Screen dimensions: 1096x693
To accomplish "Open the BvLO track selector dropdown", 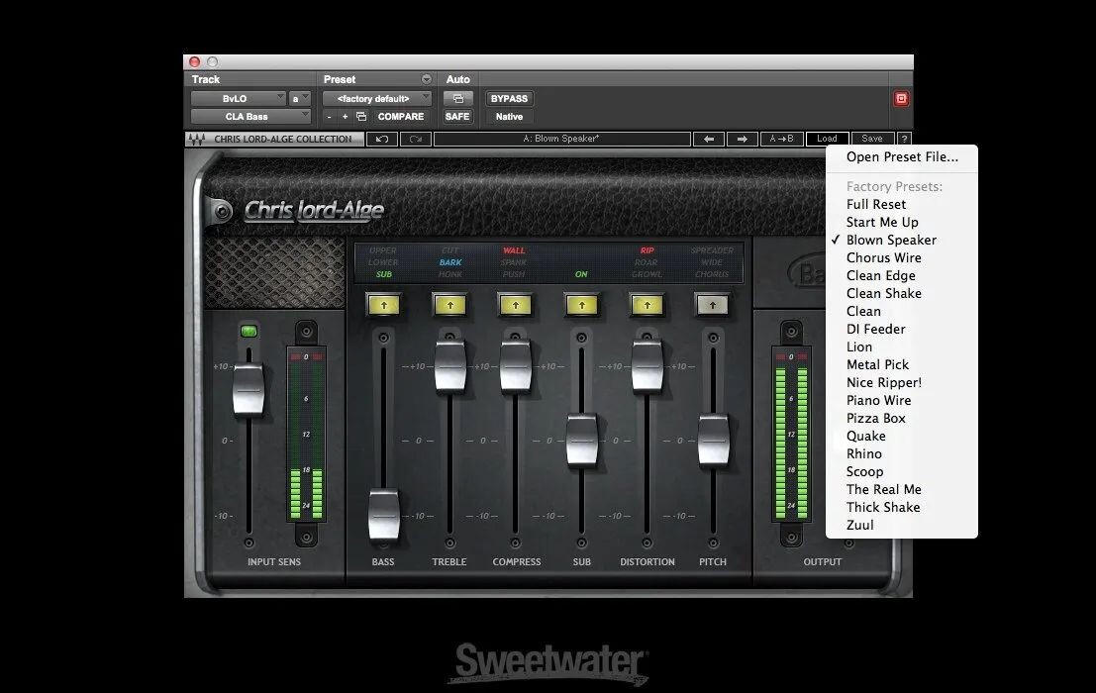I will coord(236,99).
